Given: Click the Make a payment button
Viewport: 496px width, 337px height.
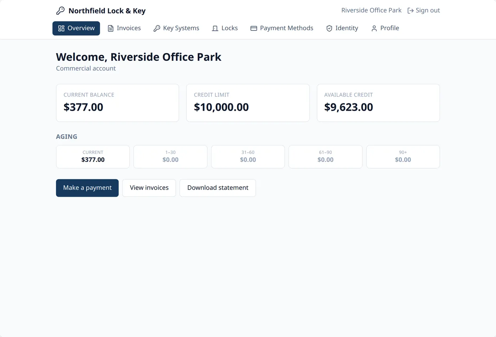Looking at the screenshot, I should [87, 188].
